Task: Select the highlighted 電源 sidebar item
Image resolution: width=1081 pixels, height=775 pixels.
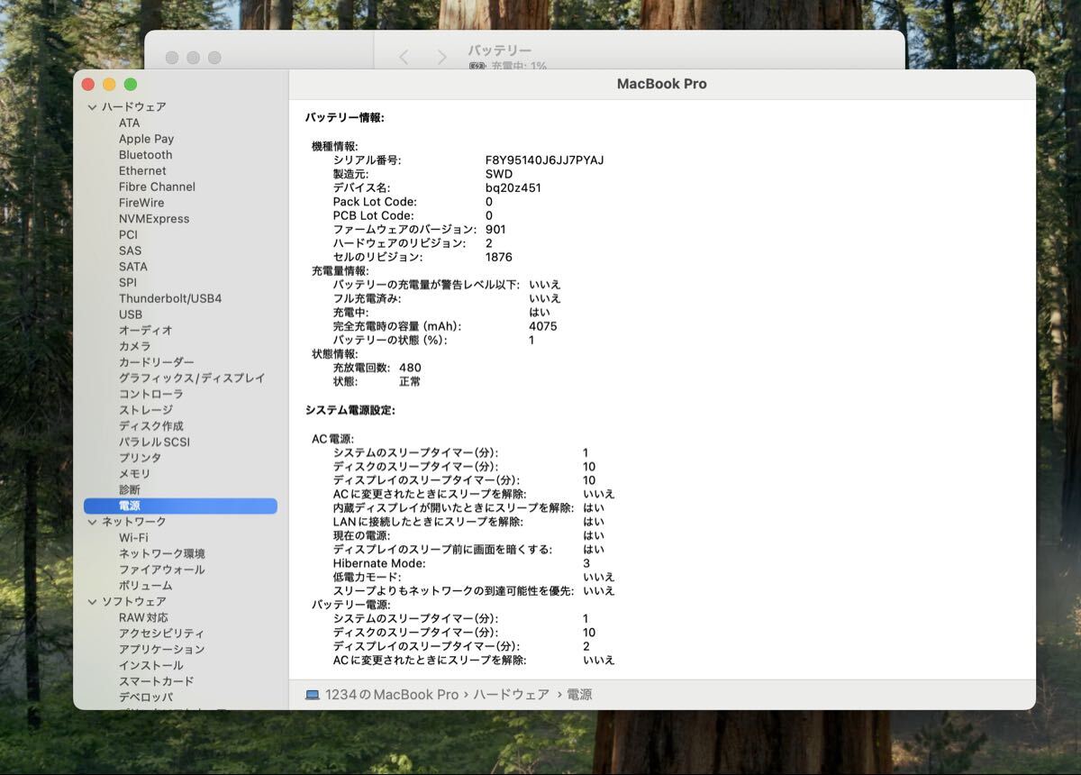Action: [x=130, y=506]
